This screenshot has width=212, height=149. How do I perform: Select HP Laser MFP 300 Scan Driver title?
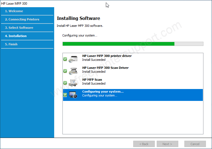[x=106, y=68]
